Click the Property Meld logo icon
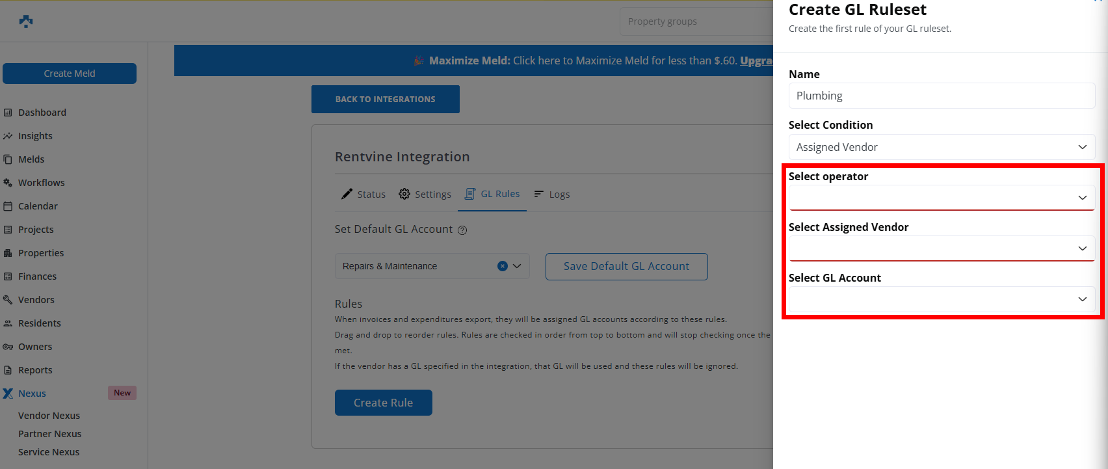The height and width of the screenshot is (469, 1108). pyautogui.click(x=26, y=21)
